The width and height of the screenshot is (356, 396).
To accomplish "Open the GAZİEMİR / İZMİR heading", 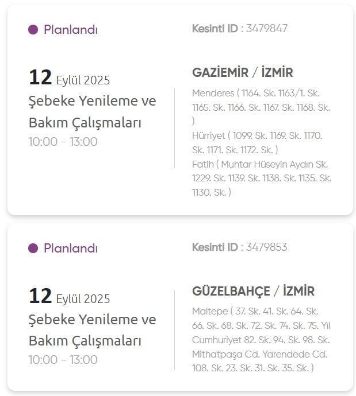I will point(242,73).
